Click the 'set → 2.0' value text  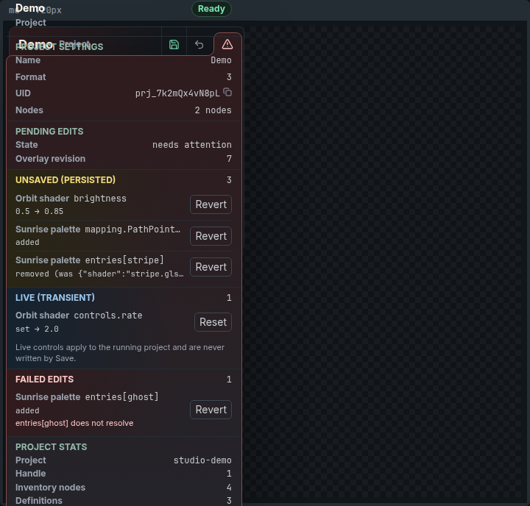click(37, 329)
